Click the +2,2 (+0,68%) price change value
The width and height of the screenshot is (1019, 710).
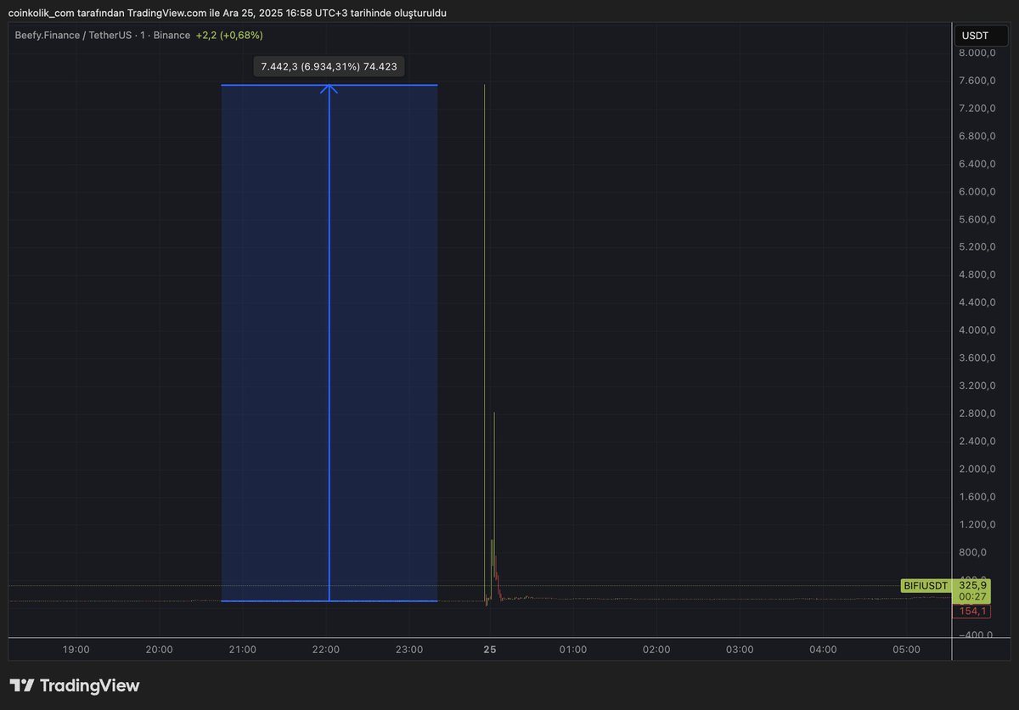pyautogui.click(x=228, y=36)
